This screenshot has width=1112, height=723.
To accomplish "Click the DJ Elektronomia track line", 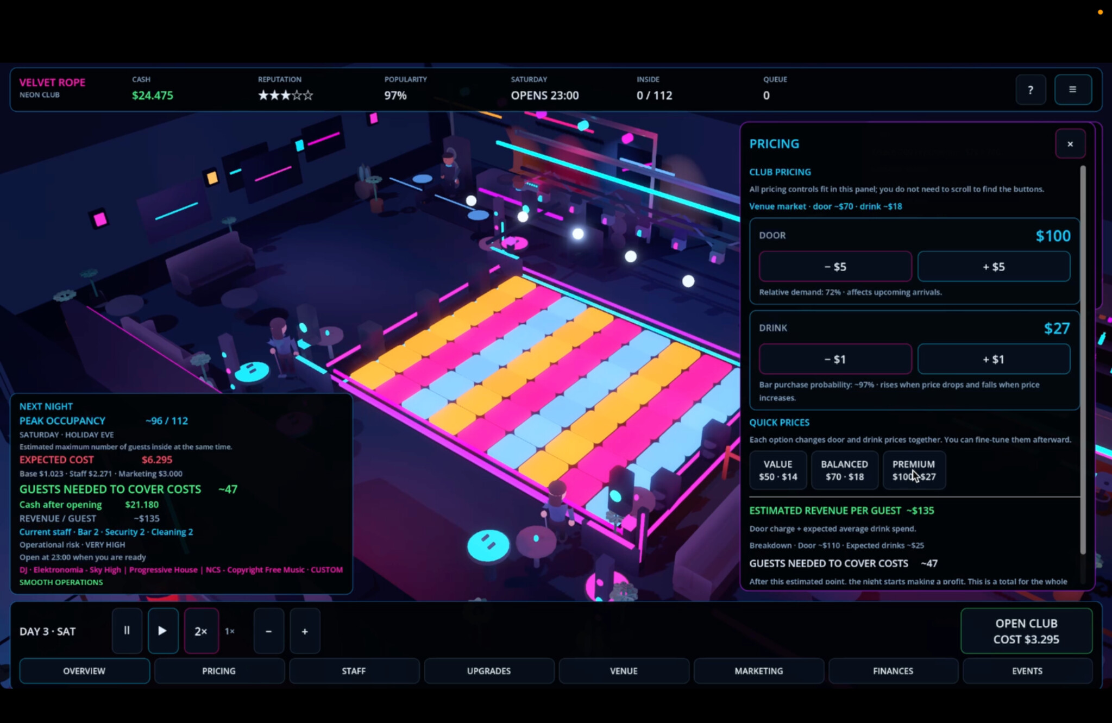I will (181, 570).
